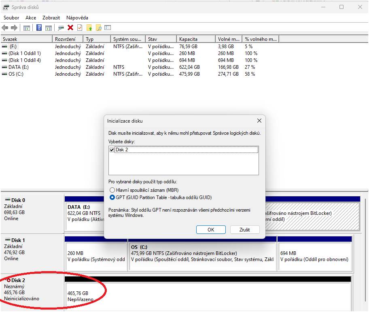Click the Back arrow toolbar icon
The width and height of the screenshot is (369, 312).
[5, 28]
